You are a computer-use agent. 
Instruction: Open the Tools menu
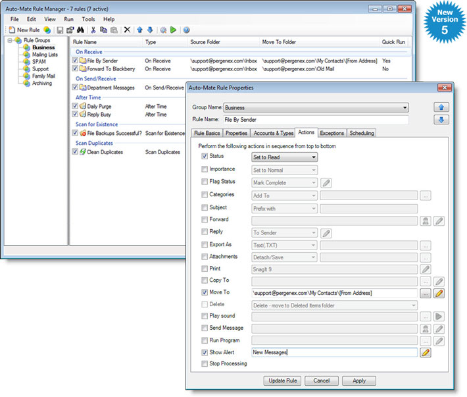[x=88, y=20]
